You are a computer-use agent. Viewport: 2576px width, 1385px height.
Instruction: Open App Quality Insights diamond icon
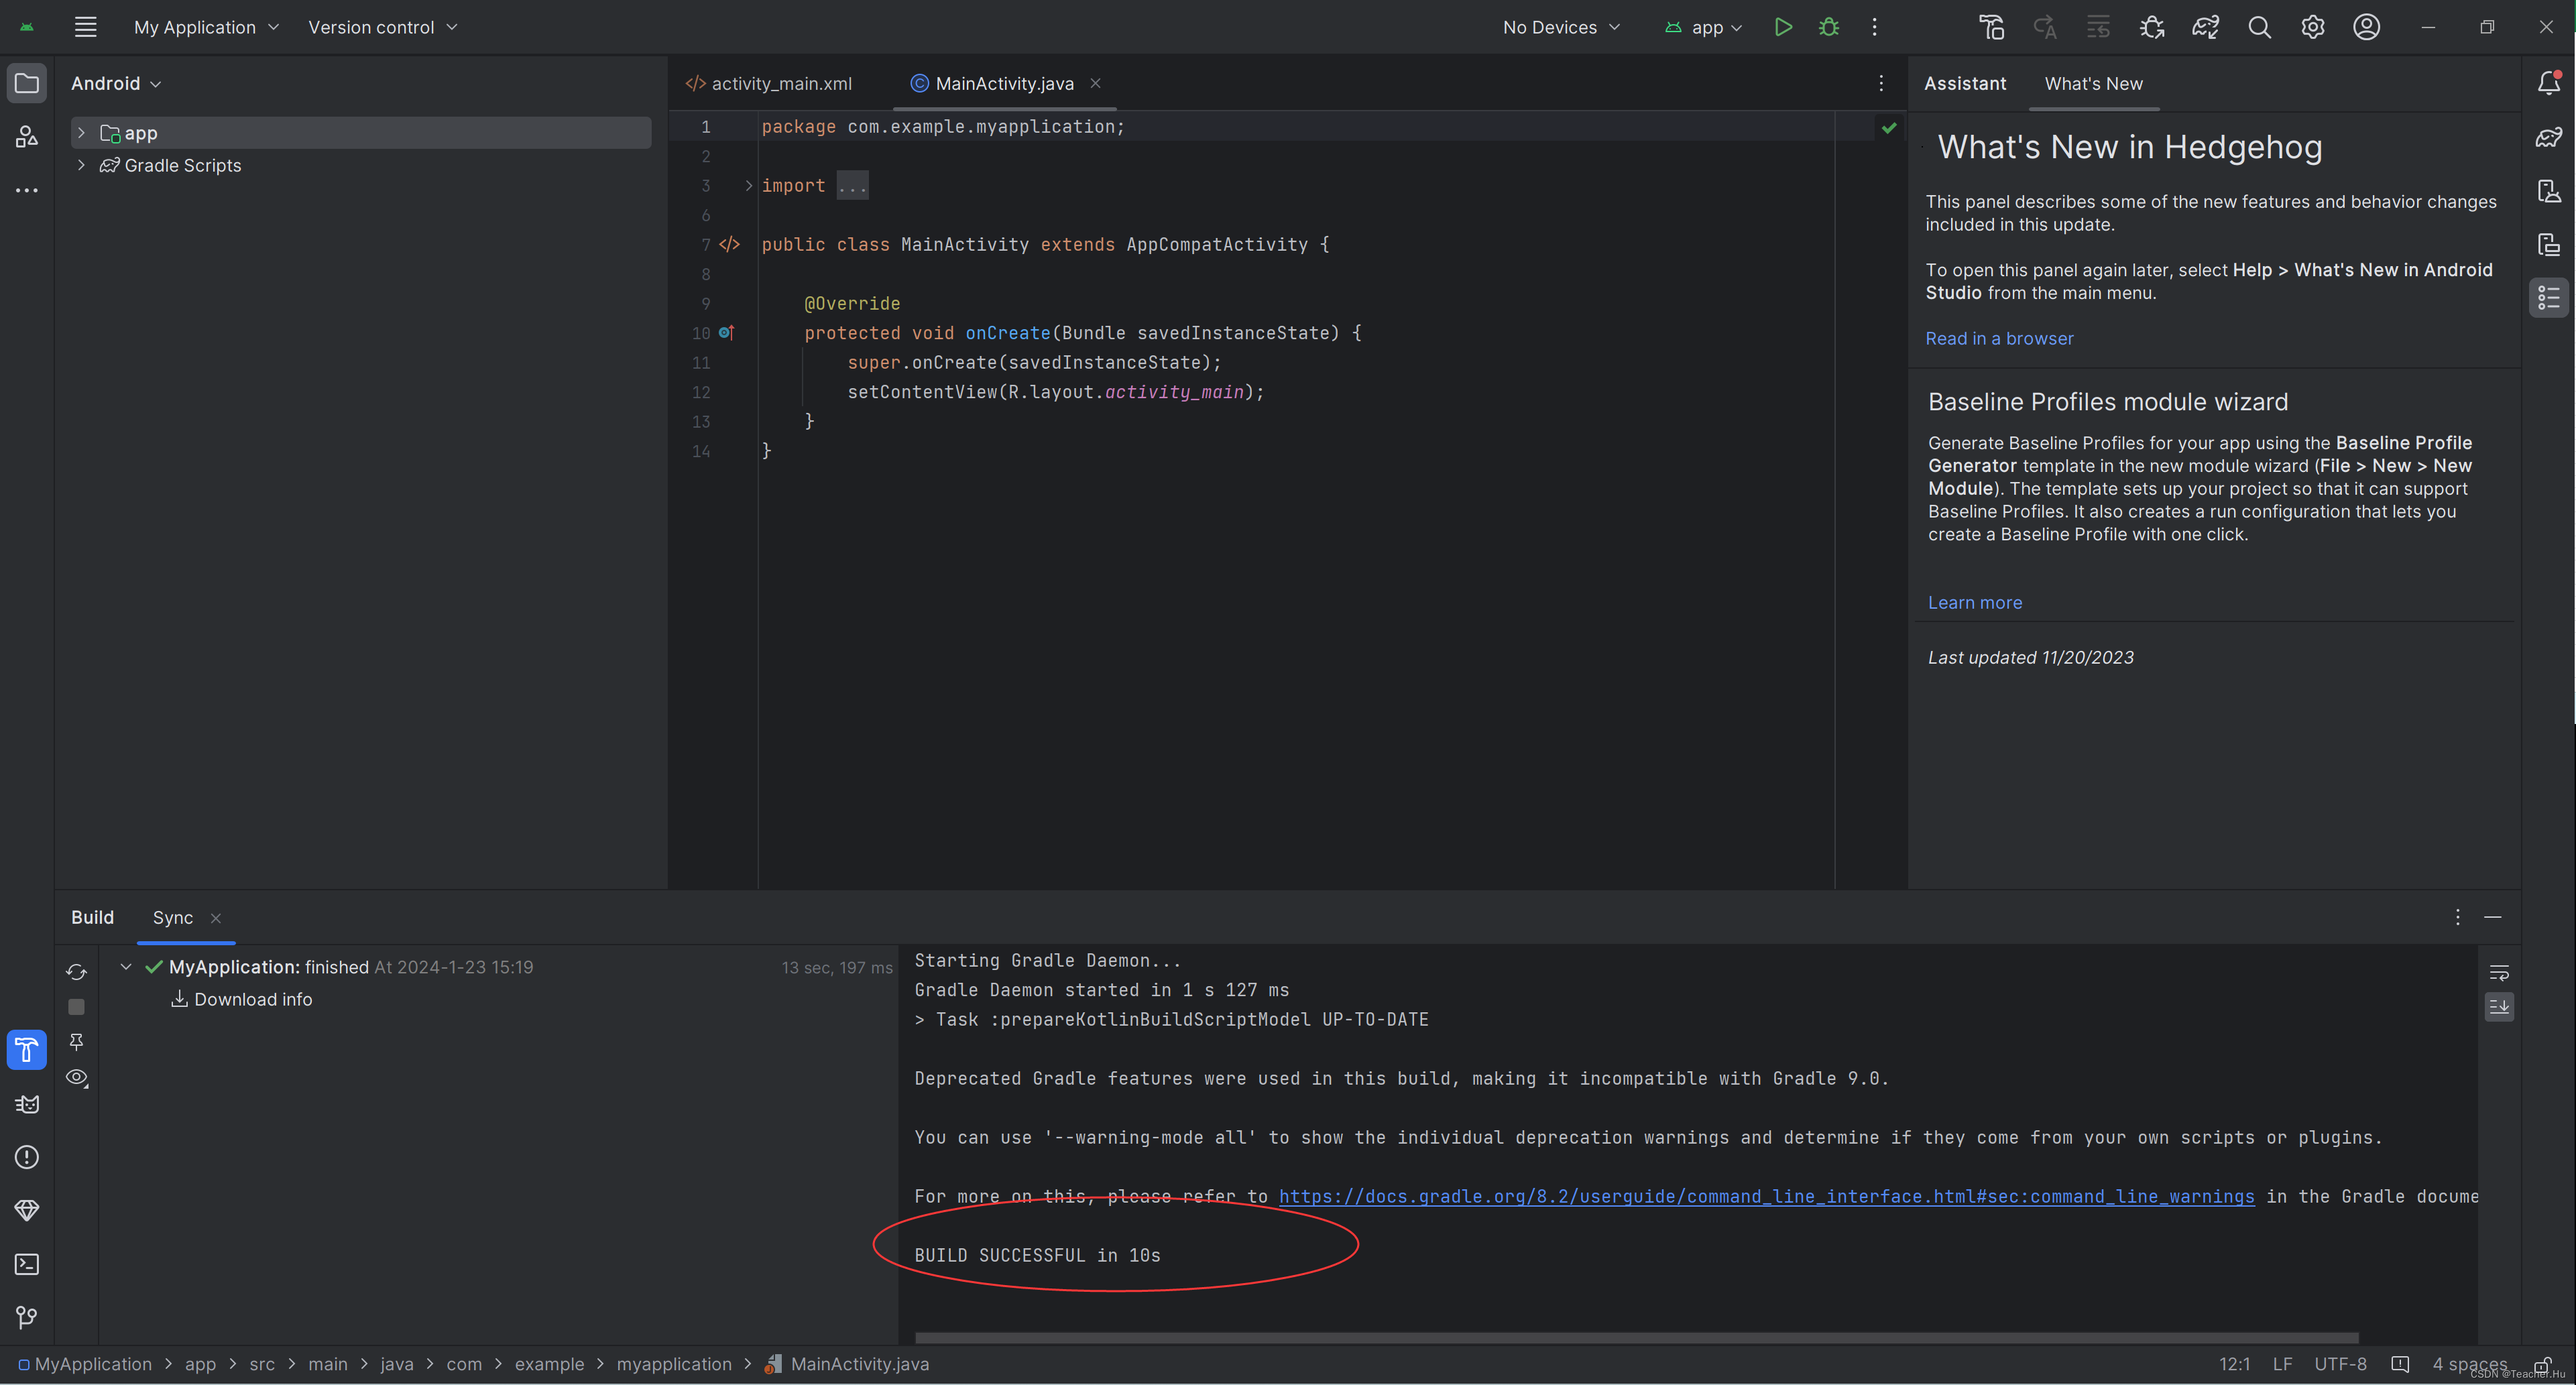pos(27,1211)
